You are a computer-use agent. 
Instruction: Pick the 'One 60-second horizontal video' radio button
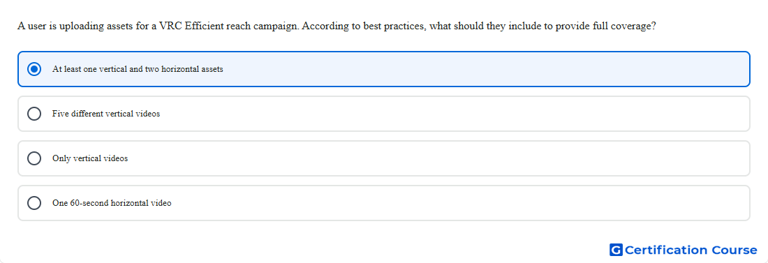pyautogui.click(x=34, y=203)
